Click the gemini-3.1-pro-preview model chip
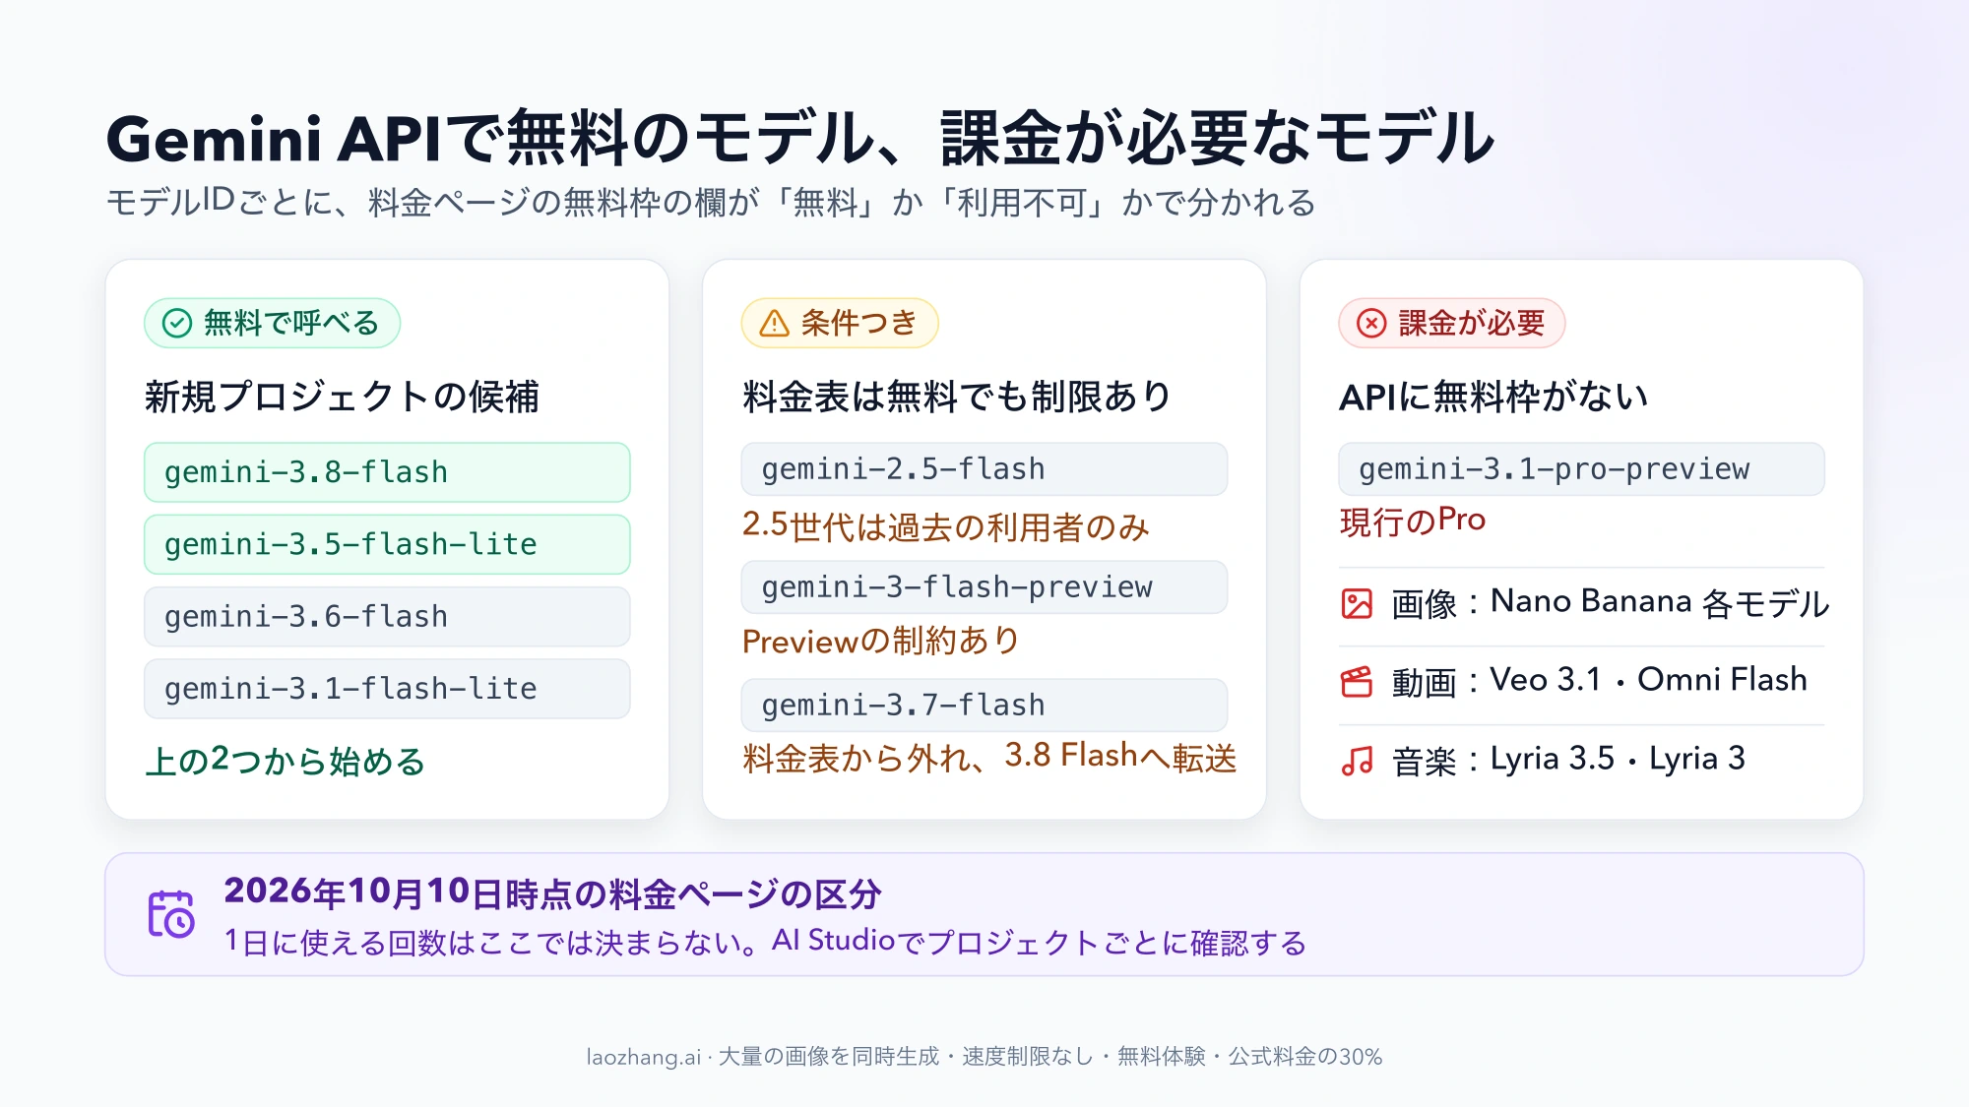This screenshot has height=1107, width=1969. coord(1581,469)
